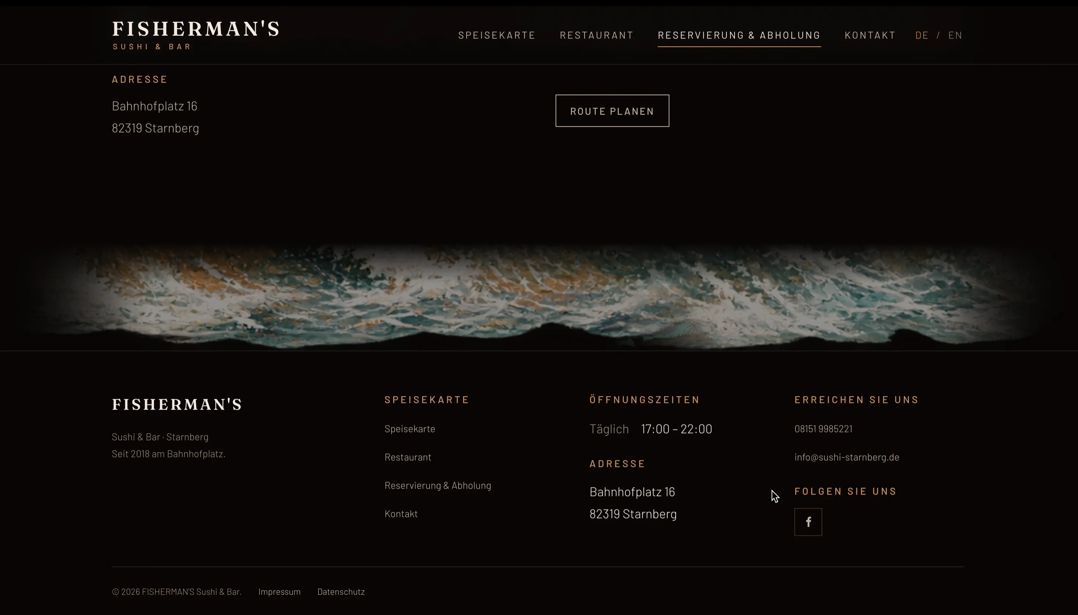1078x615 pixels.
Task: Call phone number 08151 9985221
Action: tap(823, 429)
